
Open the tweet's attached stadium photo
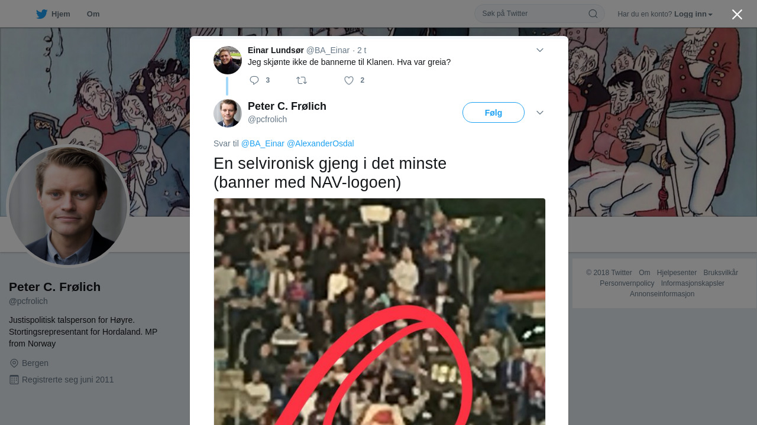380,312
